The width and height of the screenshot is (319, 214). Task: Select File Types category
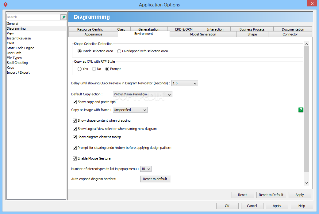[x=36, y=58]
